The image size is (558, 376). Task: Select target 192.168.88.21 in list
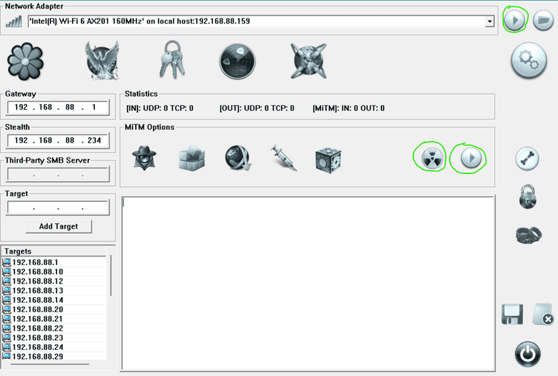54,319
